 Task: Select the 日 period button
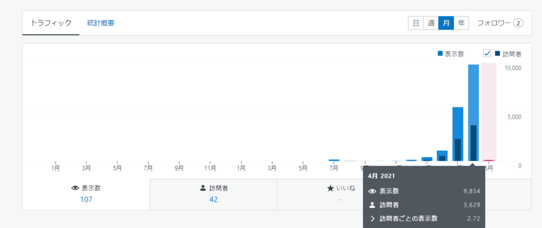click(415, 23)
